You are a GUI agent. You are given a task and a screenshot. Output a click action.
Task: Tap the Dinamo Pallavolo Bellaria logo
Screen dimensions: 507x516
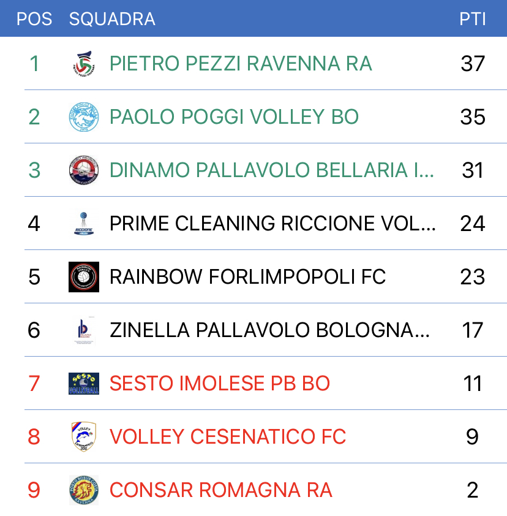(84, 170)
